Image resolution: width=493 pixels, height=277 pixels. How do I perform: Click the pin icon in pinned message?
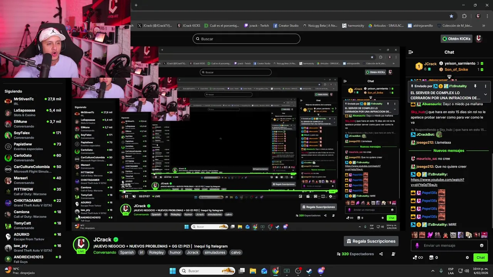[x=475, y=86]
